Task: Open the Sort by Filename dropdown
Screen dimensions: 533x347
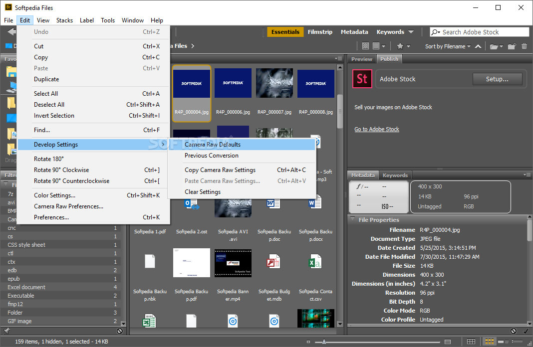Action: (x=448, y=46)
